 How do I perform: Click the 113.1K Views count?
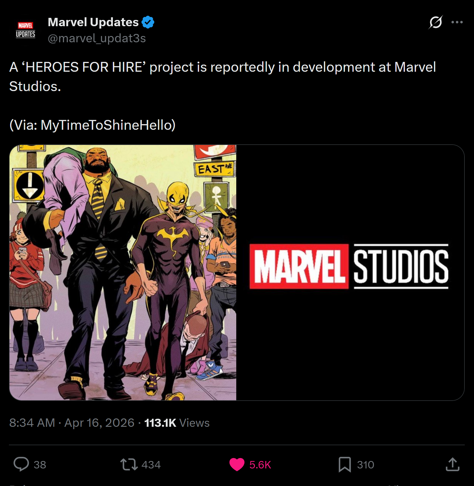(x=177, y=423)
